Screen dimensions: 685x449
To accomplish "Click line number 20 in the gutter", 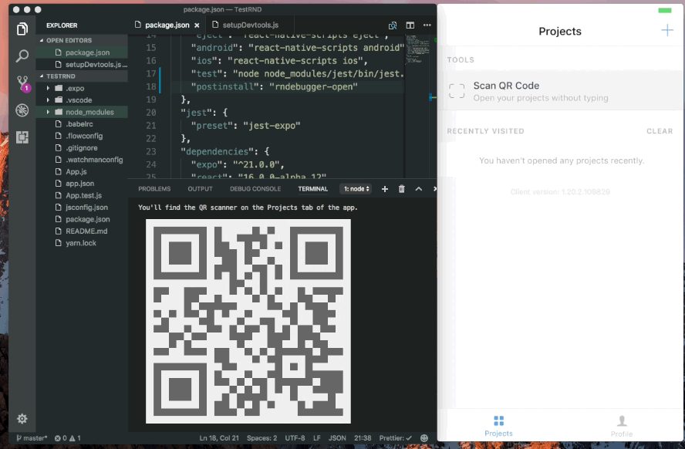I will click(151, 113).
